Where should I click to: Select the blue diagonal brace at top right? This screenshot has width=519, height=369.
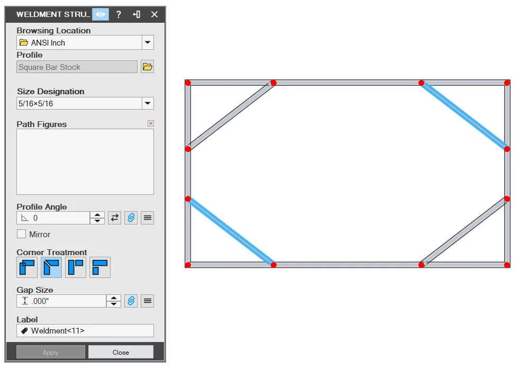click(x=464, y=116)
